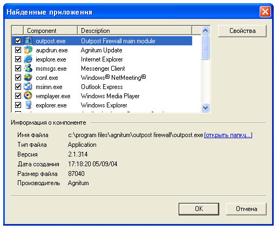Select the conf.exe NetMeeting icon

coord(28,77)
